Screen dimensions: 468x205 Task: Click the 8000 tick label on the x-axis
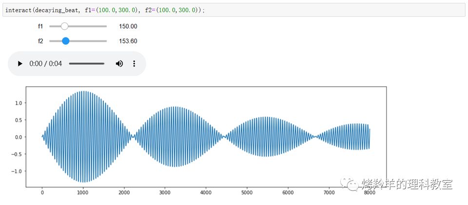pos(370,193)
